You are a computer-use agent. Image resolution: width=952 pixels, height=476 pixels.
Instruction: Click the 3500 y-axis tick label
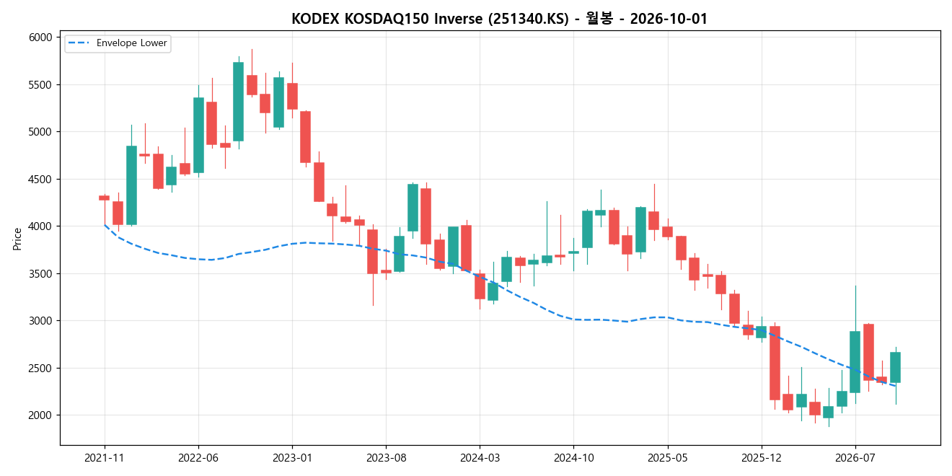click(x=41, y=274)
